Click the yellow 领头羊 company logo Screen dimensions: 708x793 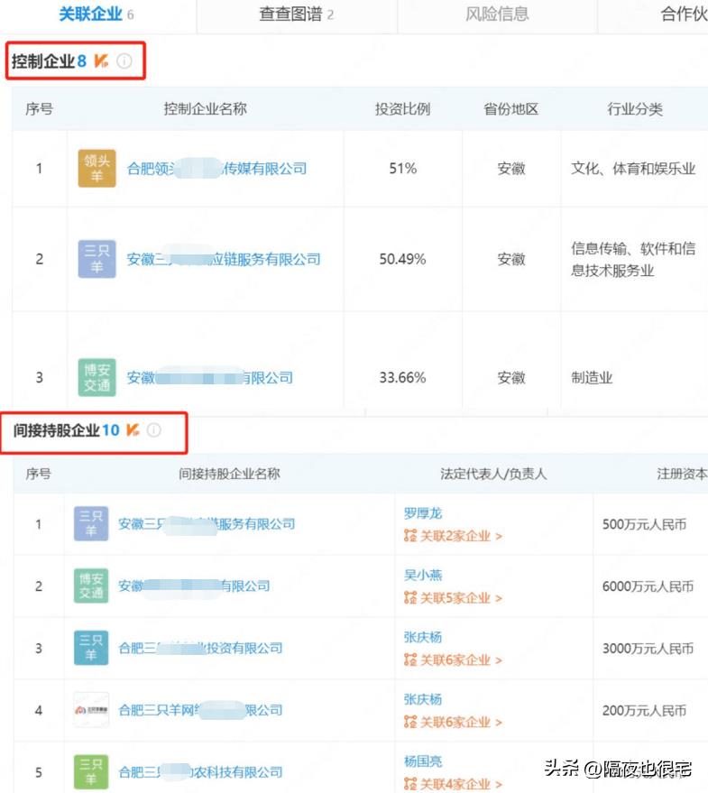[x=97, y=169]
